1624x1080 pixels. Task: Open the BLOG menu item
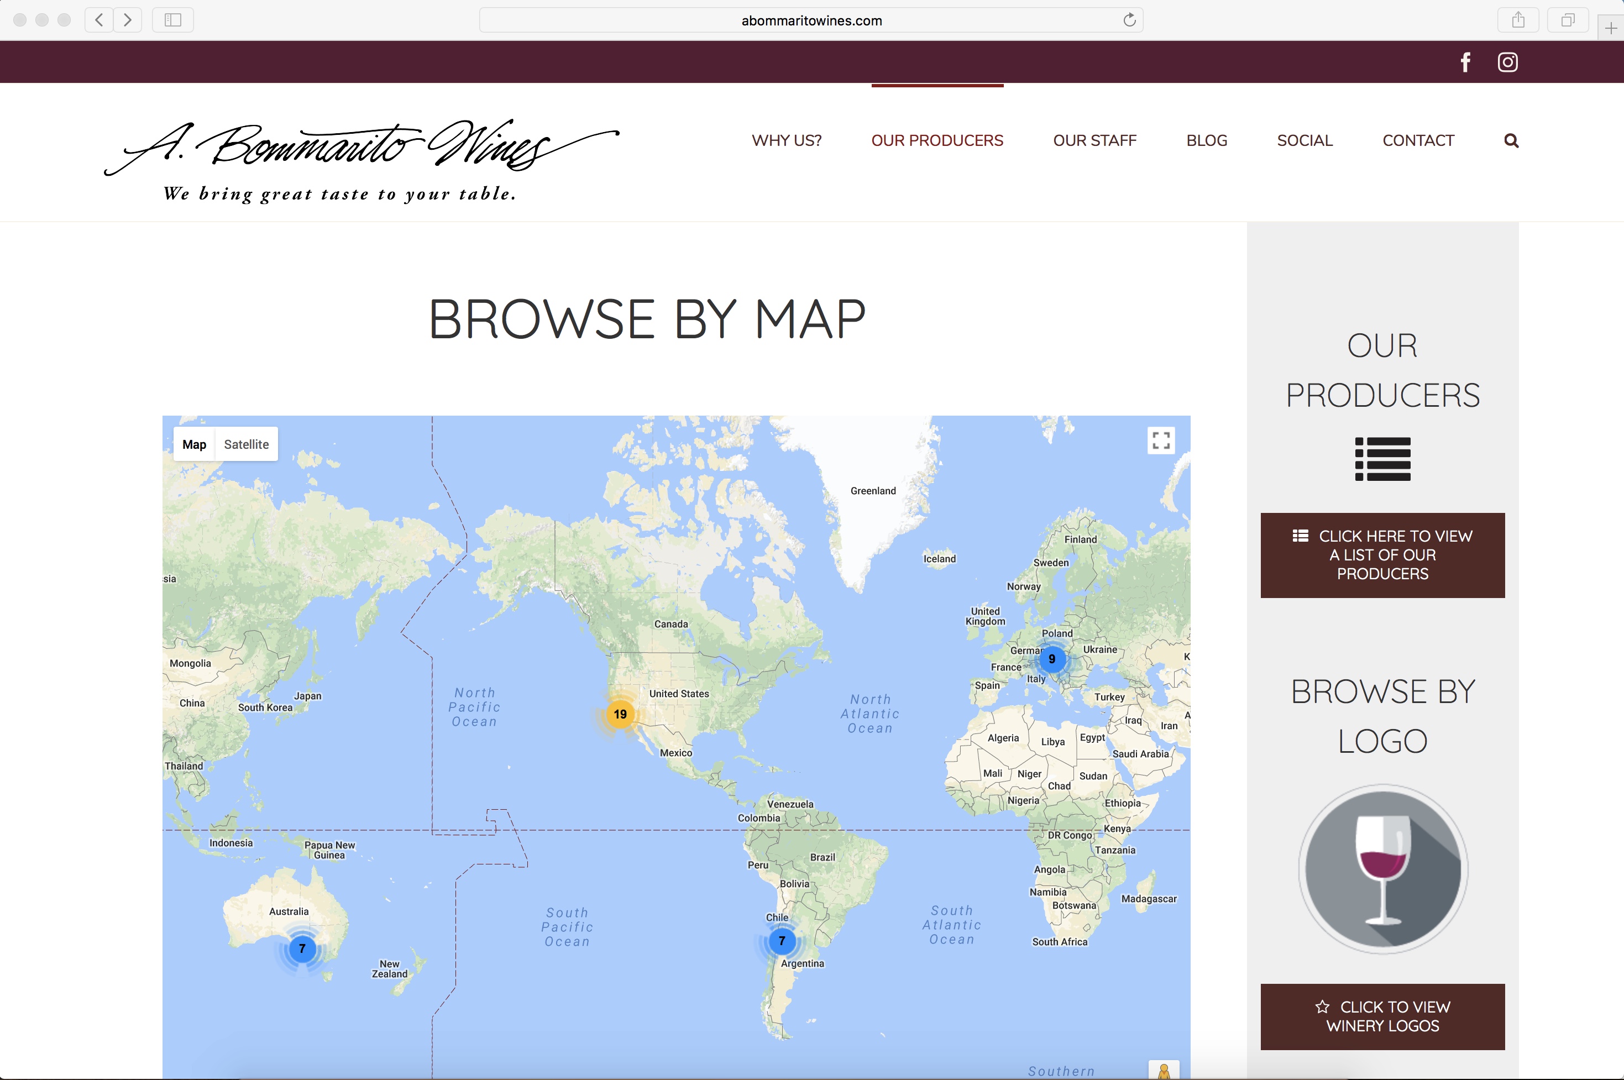coord(1207,140)
